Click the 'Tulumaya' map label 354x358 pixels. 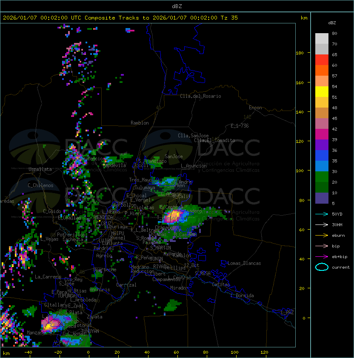pos(145,188)
